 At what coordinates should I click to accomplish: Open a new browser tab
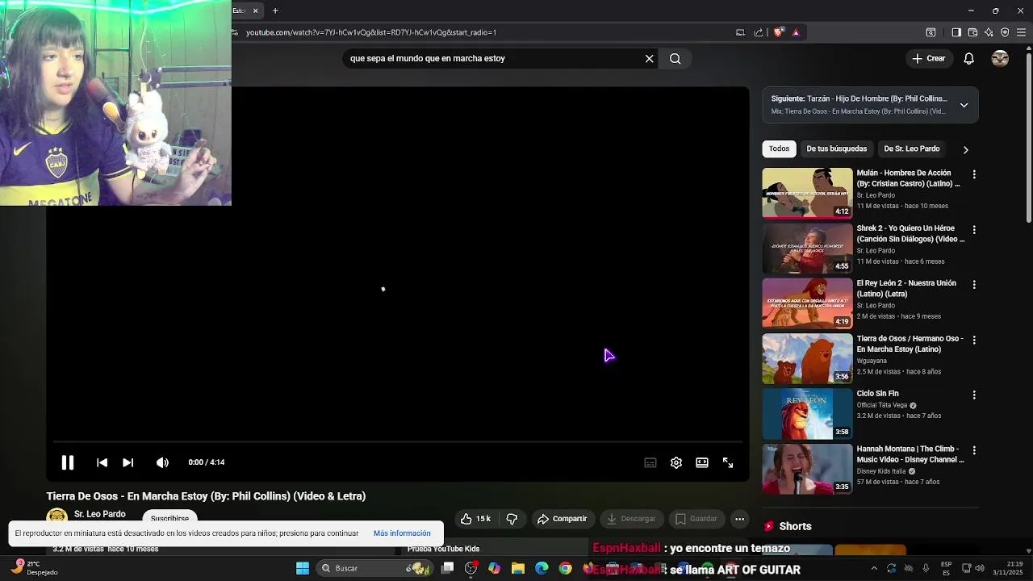(275, 10)
